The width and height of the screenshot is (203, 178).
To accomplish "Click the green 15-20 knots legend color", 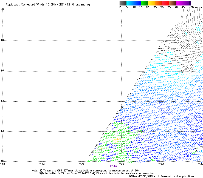I will [144, 3].
